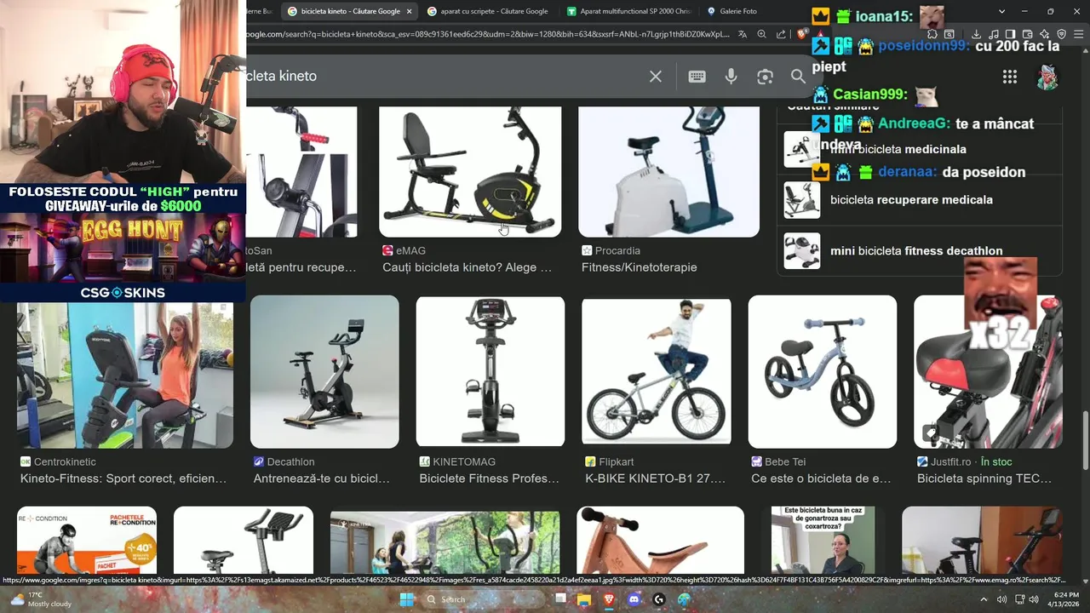Open Discord from the taskbar

(634, 599)
